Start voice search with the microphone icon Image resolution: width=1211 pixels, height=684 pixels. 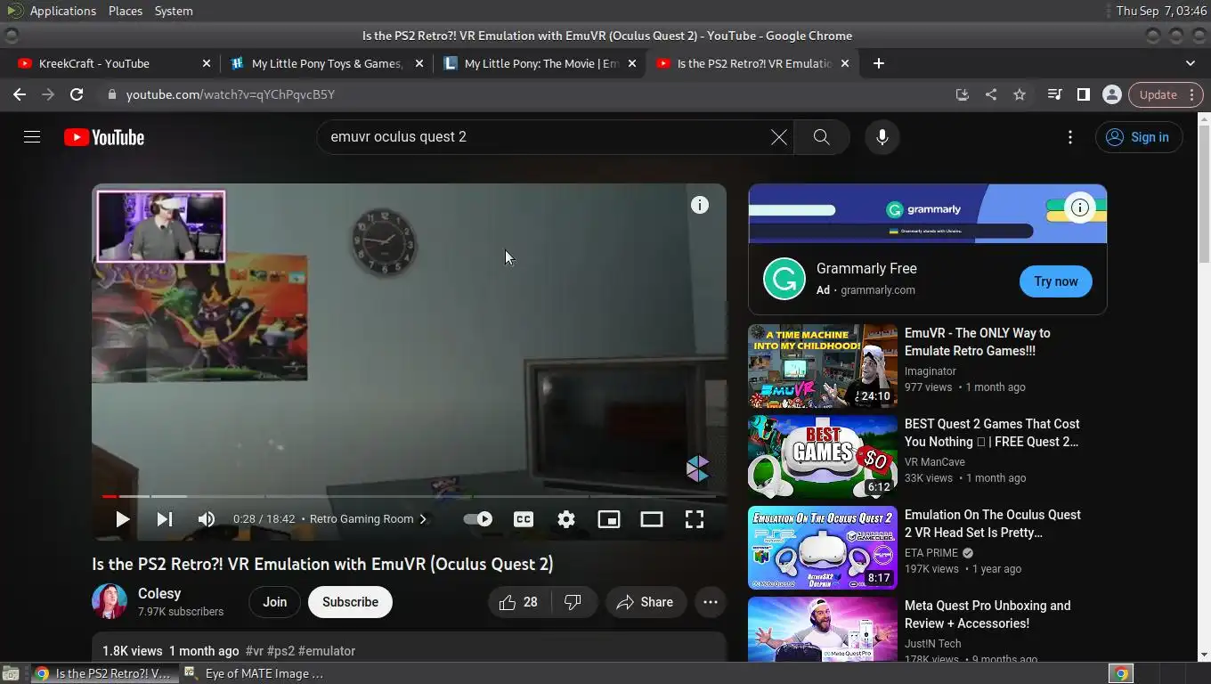coord(882,137)
